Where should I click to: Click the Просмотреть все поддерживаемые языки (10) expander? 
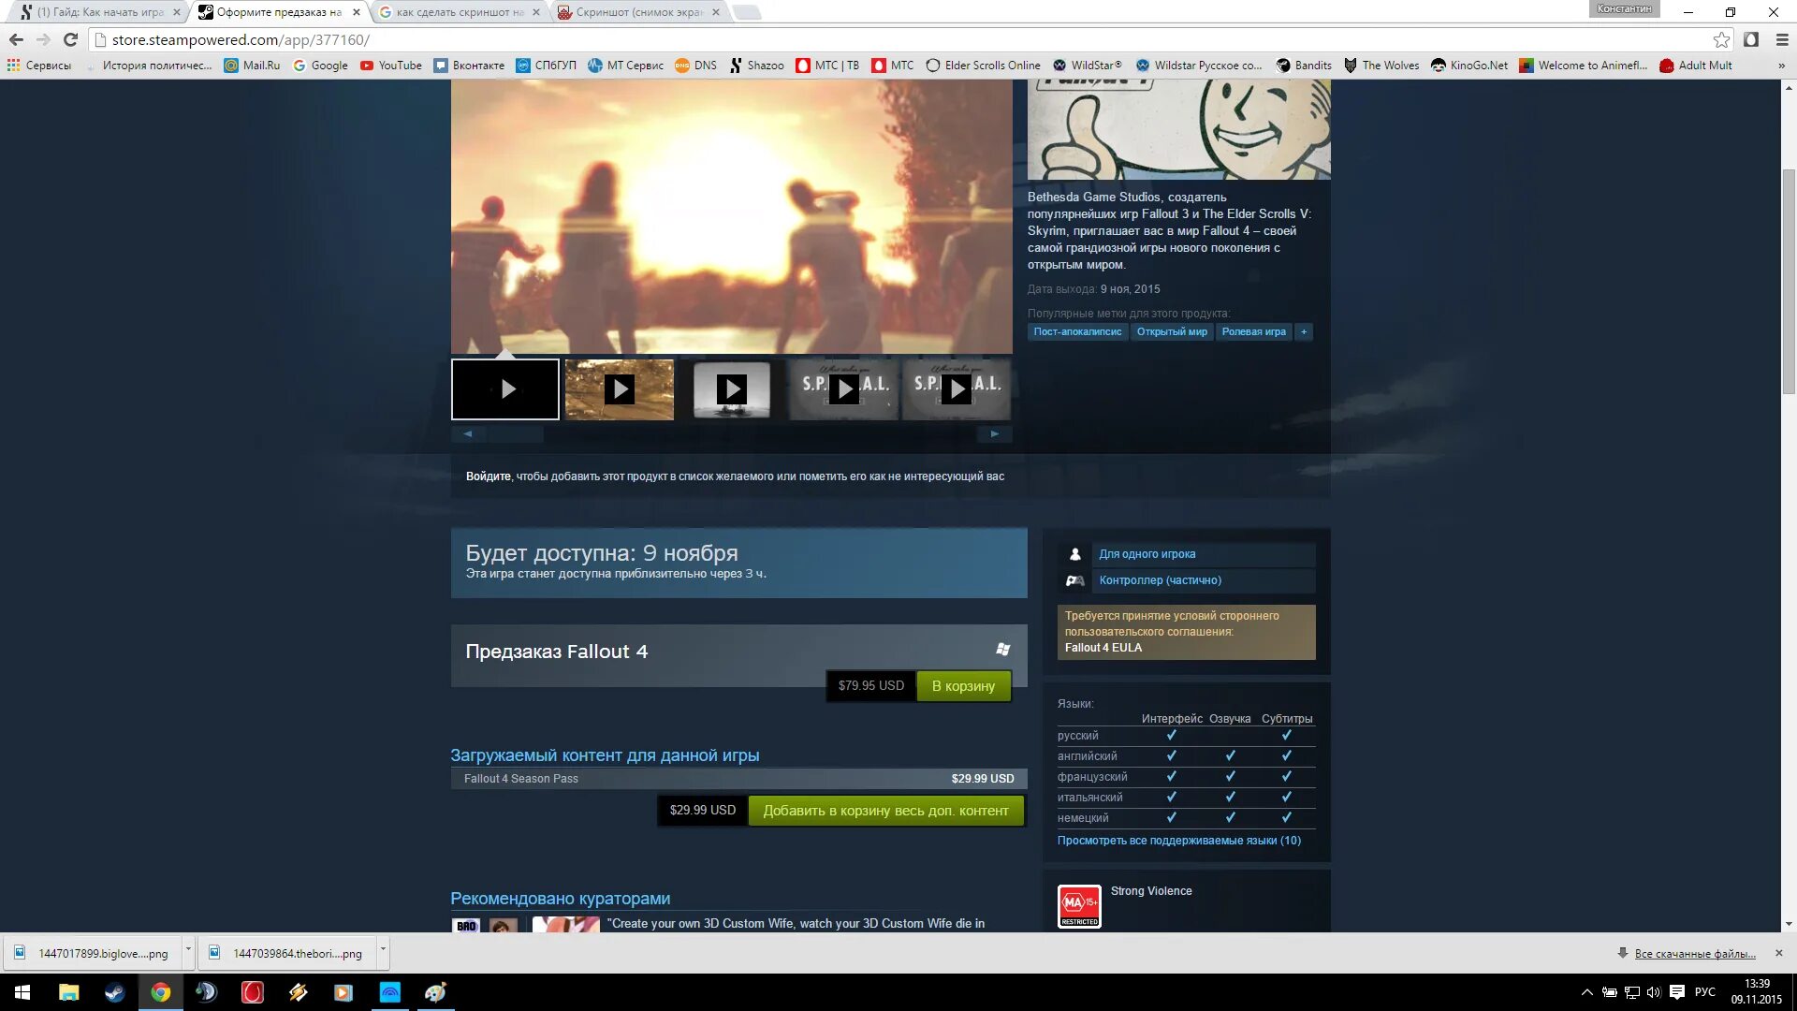click(1178, 840)
